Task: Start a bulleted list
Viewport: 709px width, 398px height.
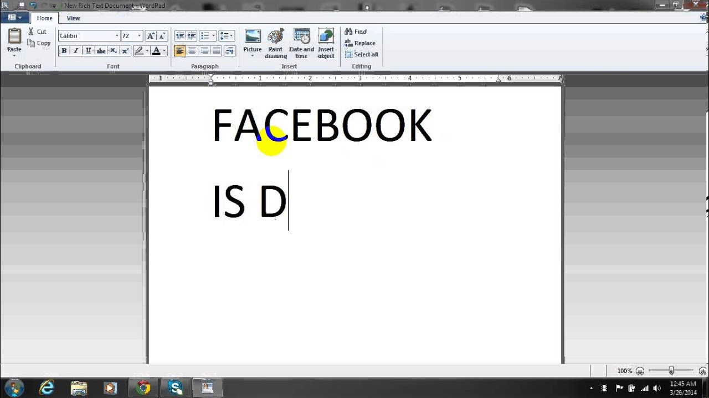Action: coord(204,36)
